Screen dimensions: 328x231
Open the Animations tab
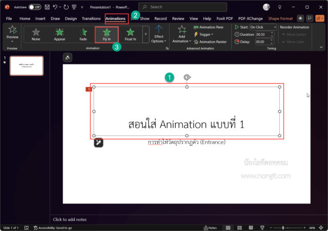click(x=115, y=18)
